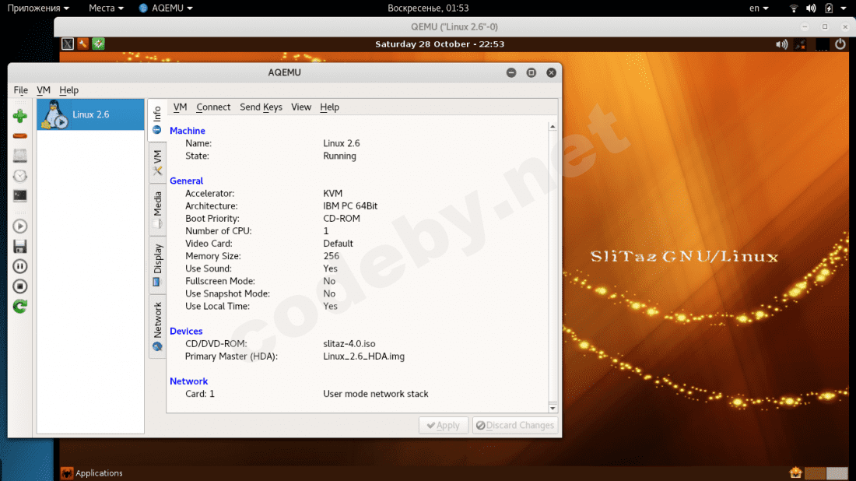
Task: Open the Приложения menu in top bar
Action: click(38, 9)
